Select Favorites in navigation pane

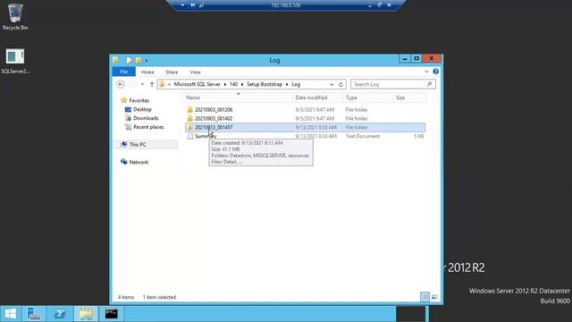139,100
